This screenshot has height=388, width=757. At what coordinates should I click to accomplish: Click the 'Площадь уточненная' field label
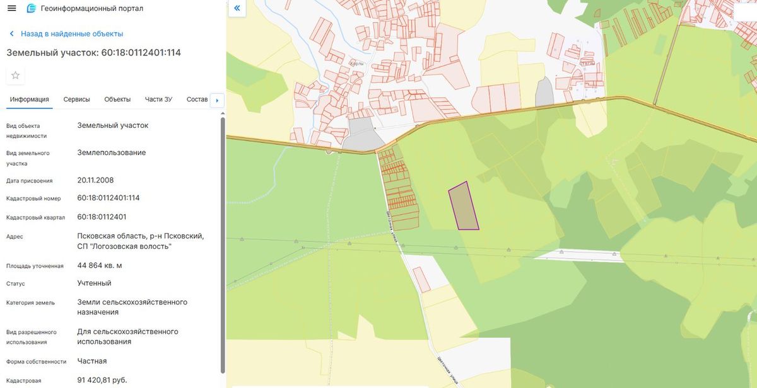coord(35,266)
